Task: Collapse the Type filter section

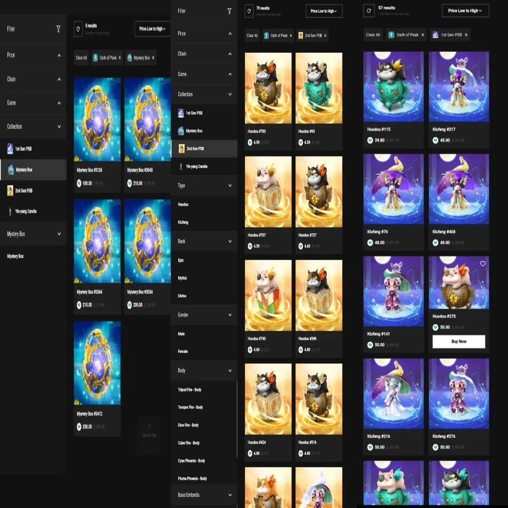Action: pyautogui.click(x=204, y=186)
